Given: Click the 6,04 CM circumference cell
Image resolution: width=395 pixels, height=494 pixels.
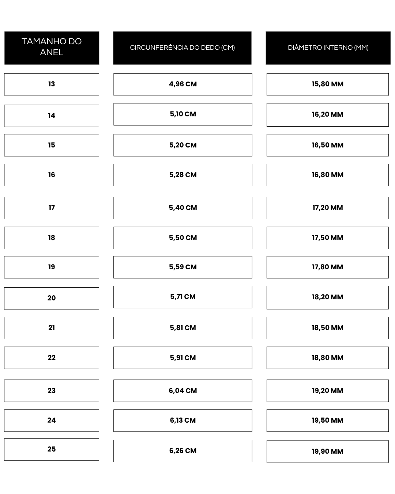Looking at the screenshot, I should 183,391.
